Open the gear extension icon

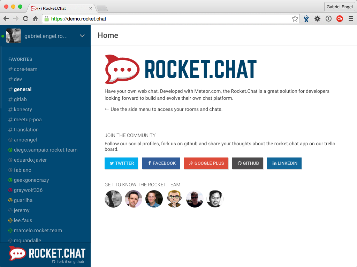pos(317,19)
